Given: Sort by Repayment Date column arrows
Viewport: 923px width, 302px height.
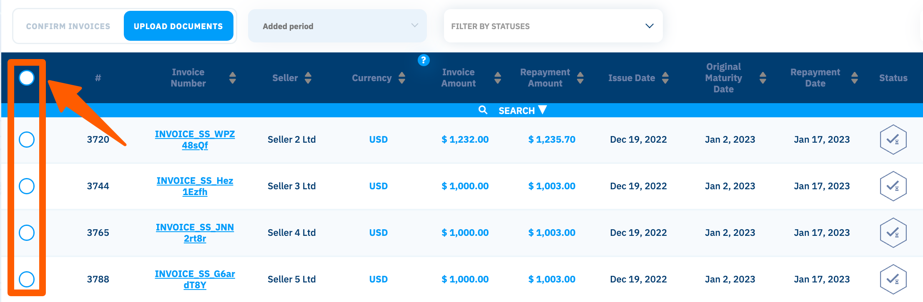Looking at the screenshot, I should (855, 78).
